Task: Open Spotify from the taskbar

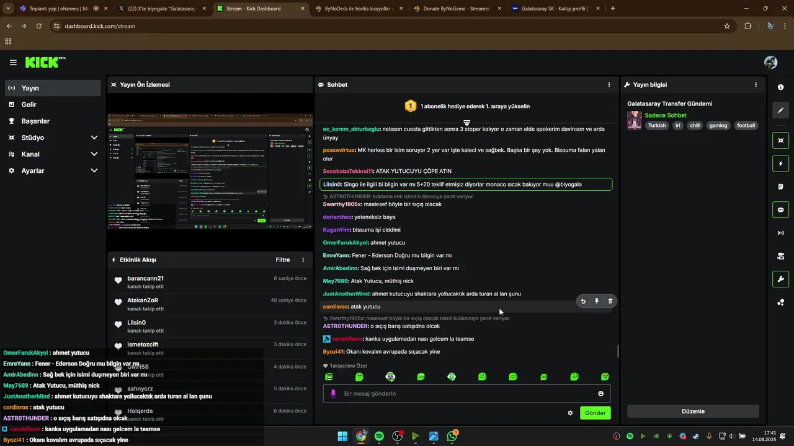Action: pyautogui.click(x=379, y=436)
